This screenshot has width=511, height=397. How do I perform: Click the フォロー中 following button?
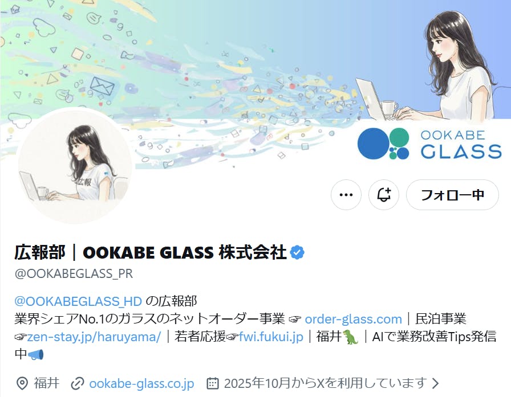pos(452,195)
